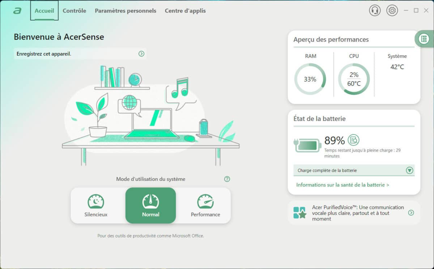Close the AcerSense window
The height and width of the screenshot is (269, 434).
pyautogui.click(x=426, y=10)
